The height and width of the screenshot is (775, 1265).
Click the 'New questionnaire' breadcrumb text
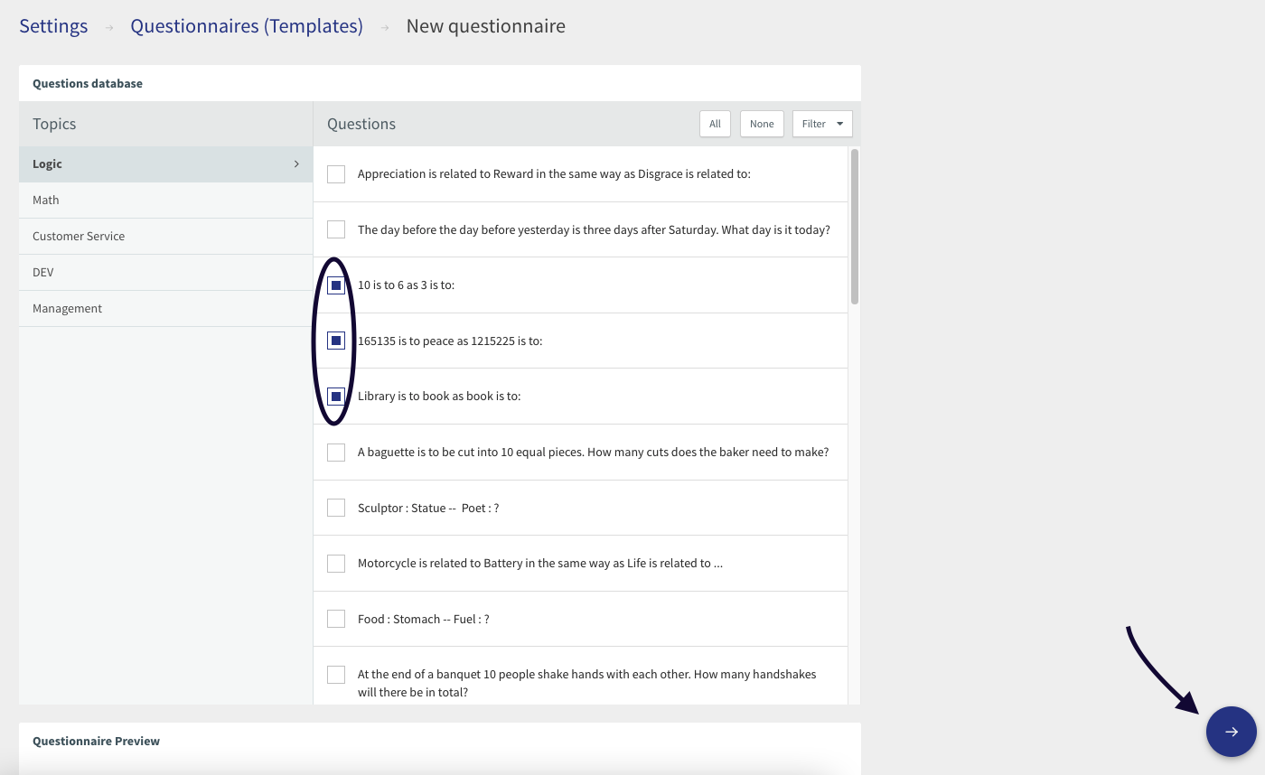pos(486,26)
